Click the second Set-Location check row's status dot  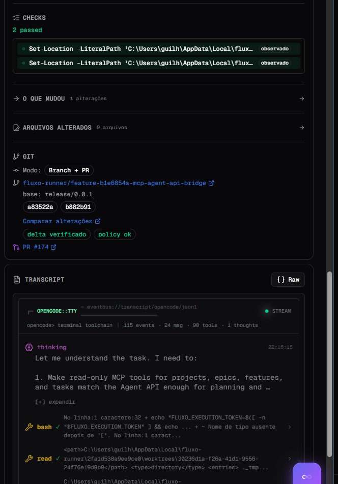coord(24,63)
